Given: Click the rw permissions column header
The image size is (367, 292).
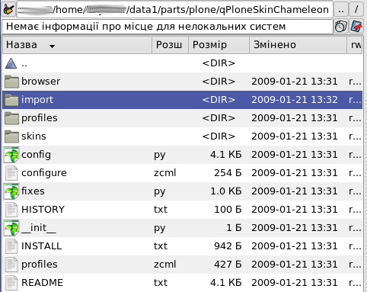Looking at the screenshot, I should (355, 45).
